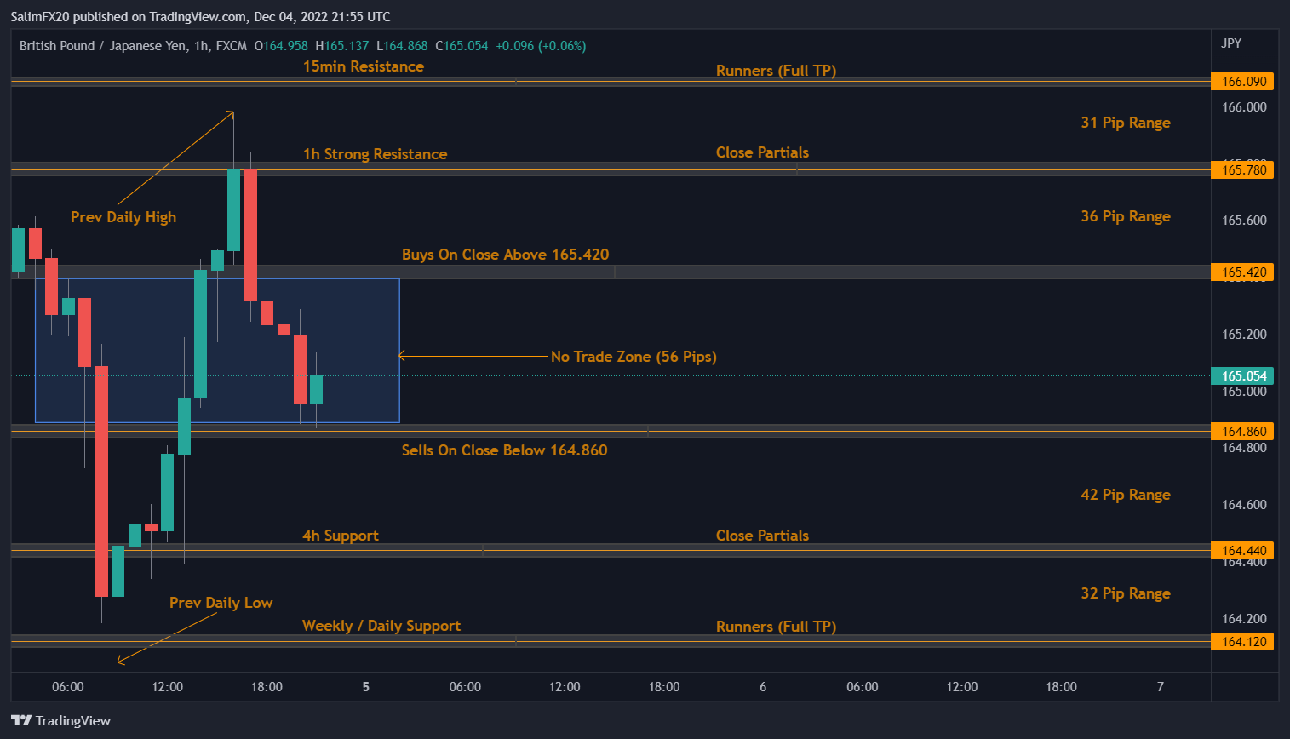Click date marker 6 on time axis
1290x739 pixels.
point(763,687)
